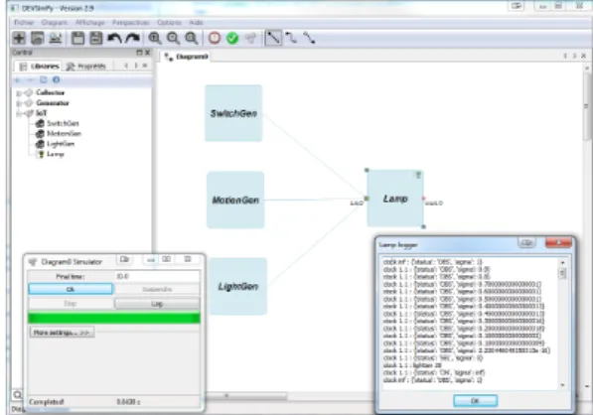
Task: Click left arrow of Control panel tabs
Action: (126, 66)
